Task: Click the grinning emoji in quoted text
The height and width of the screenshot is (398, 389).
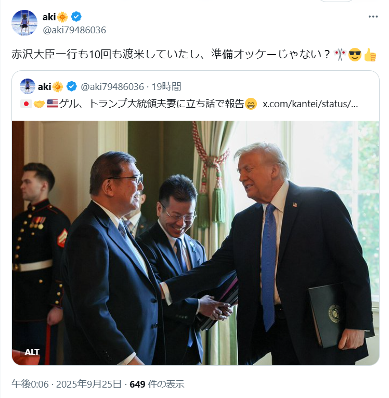Action: pyautogui.click(x=251, y=104)
